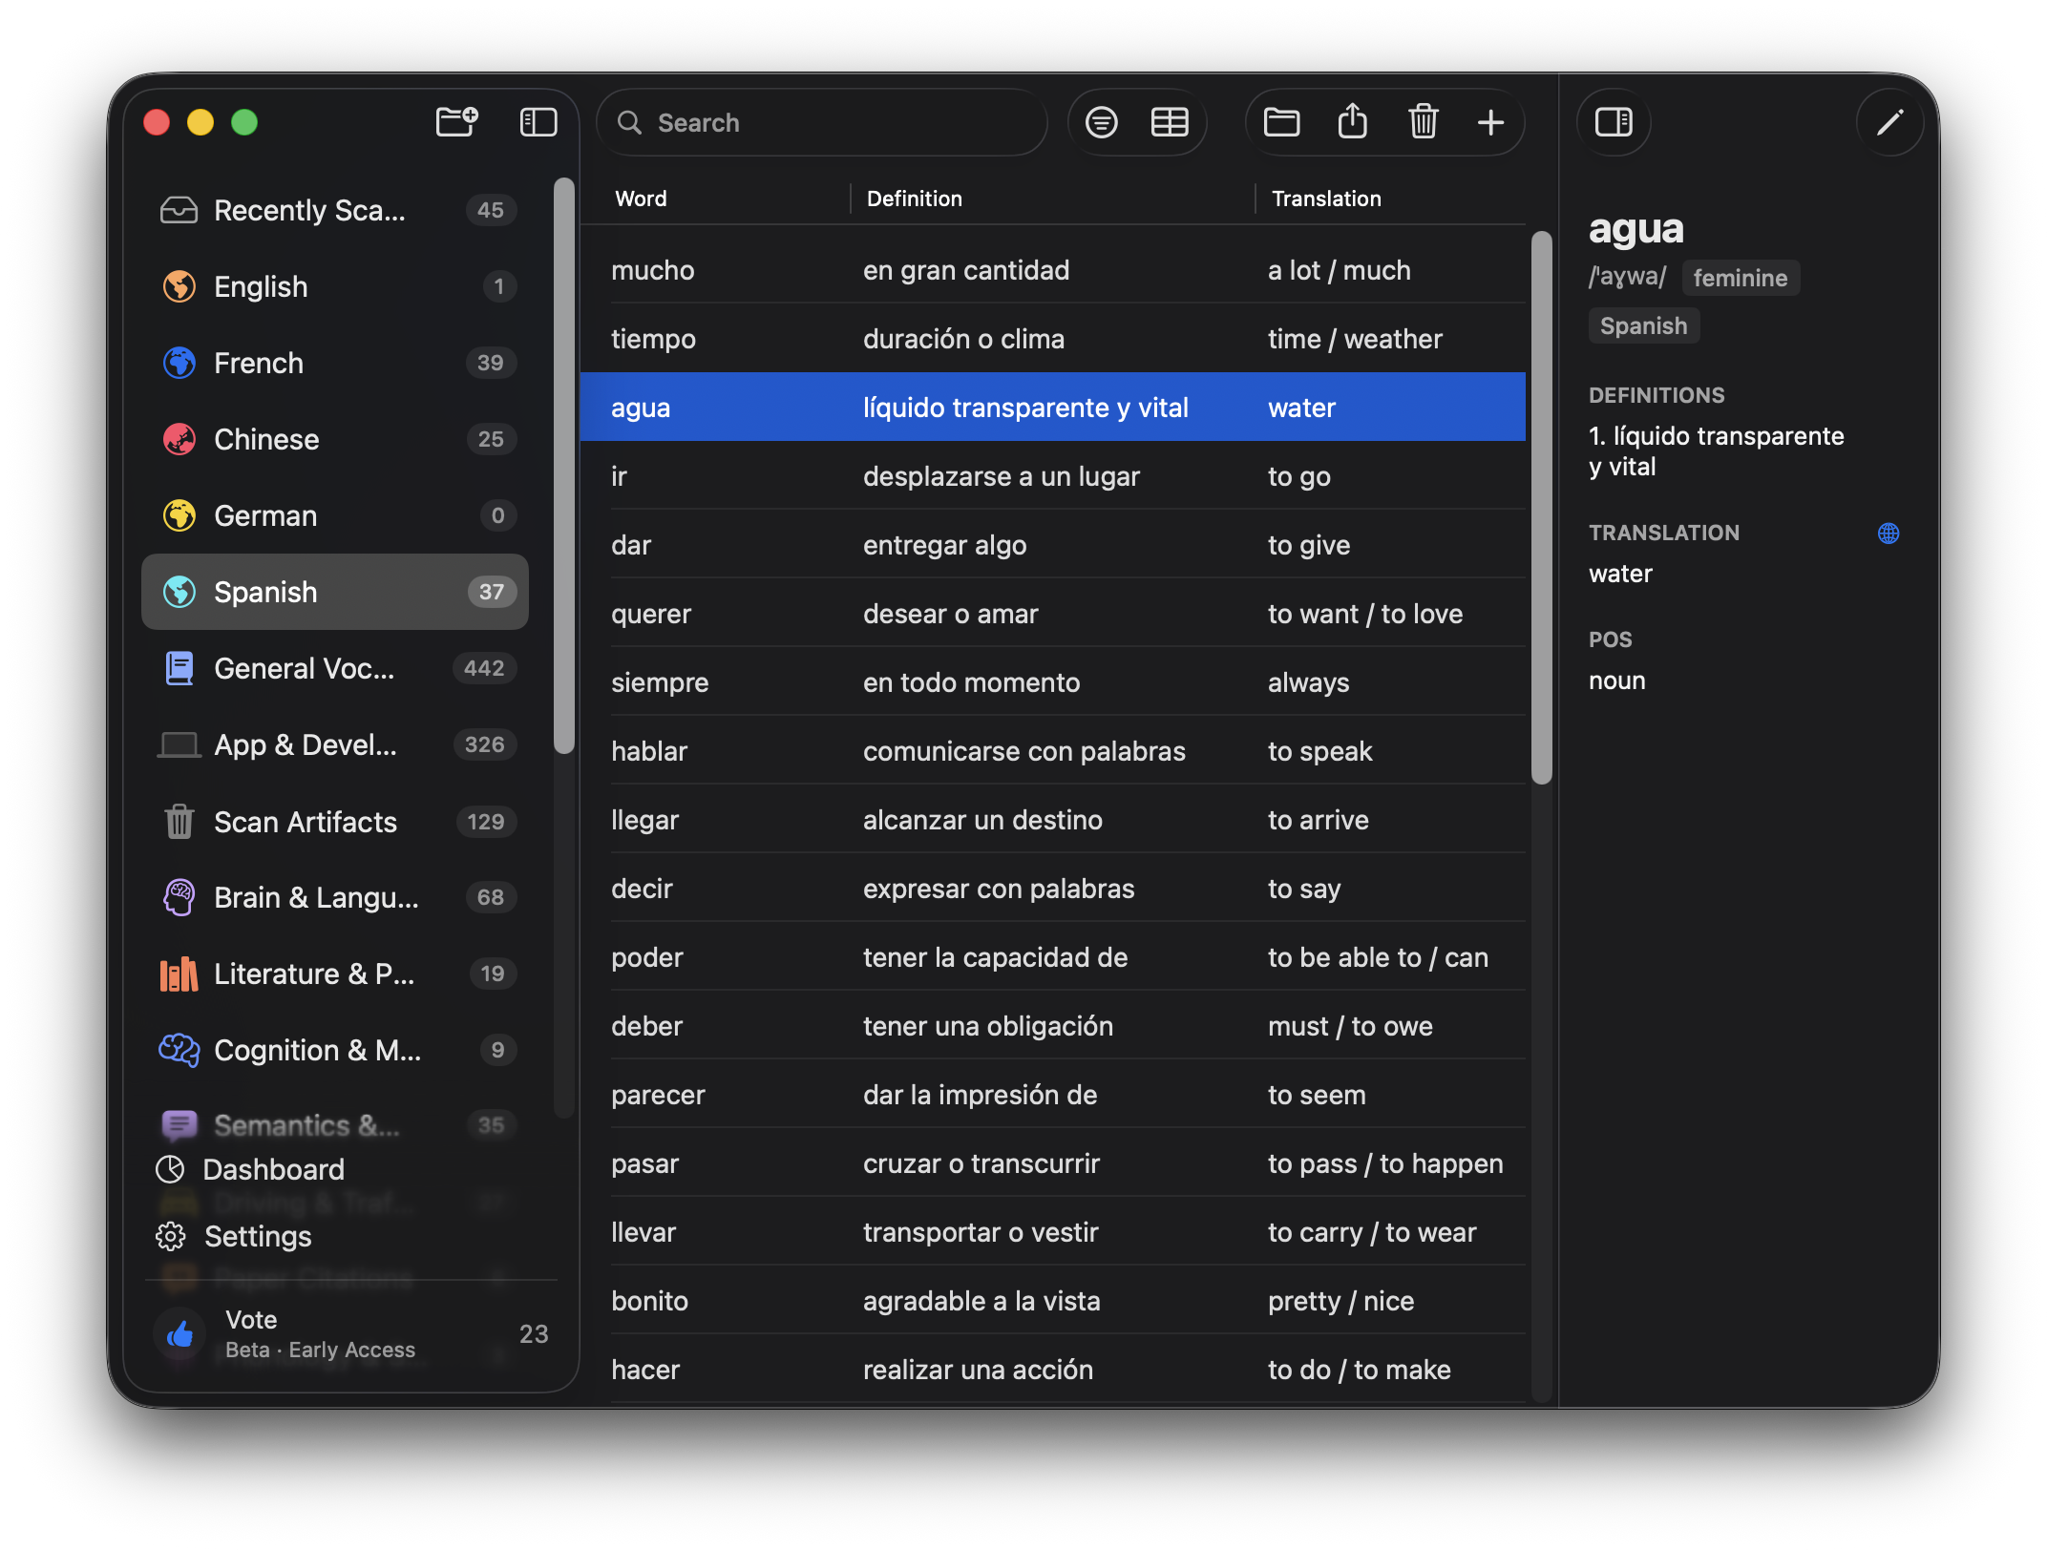The width and height of the screenshot is (2047, 1550).
Task: Open the Dashboard
Action: click(x=250, y=1169)
